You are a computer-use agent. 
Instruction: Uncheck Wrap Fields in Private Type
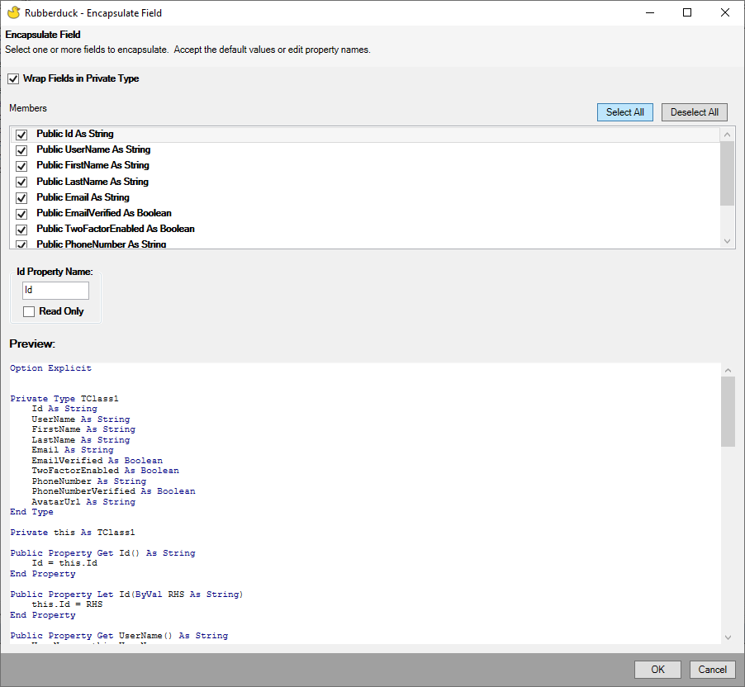13,79
